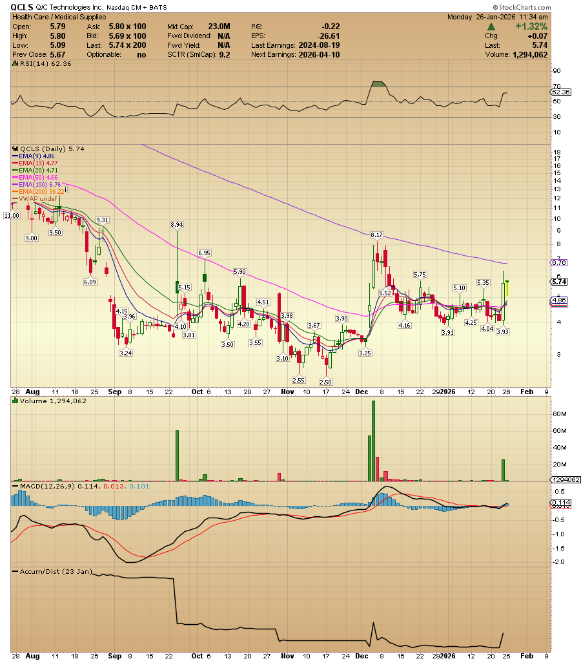Click the EMA(200) 38.22 legend entry
The width and height of the screenshot is (581, 661).
pos(39,191)
